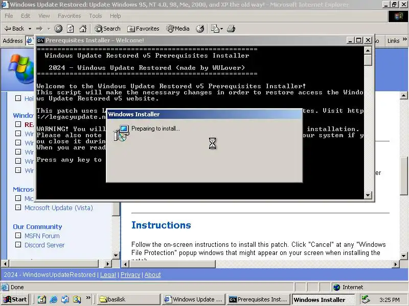
Task: Open the File menu
Action: (9, 16)
